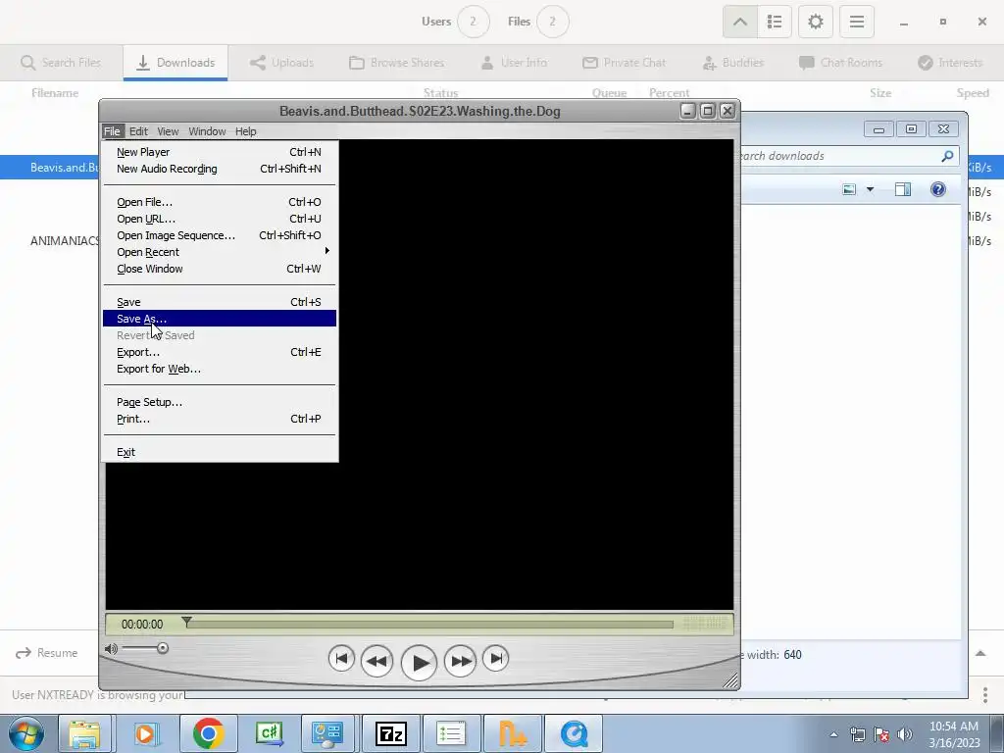The width and height of the screenshot is (1004, 753).
Task: Choose Close Window menu entry
Action: (x=219, y=269)
